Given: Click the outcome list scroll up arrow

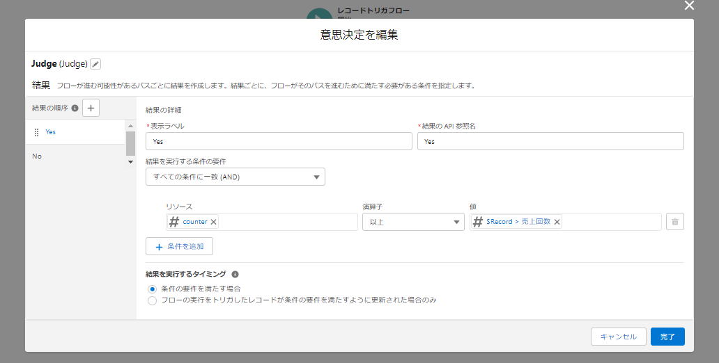Looking at the screenshot, I should [x=131, y=126].
